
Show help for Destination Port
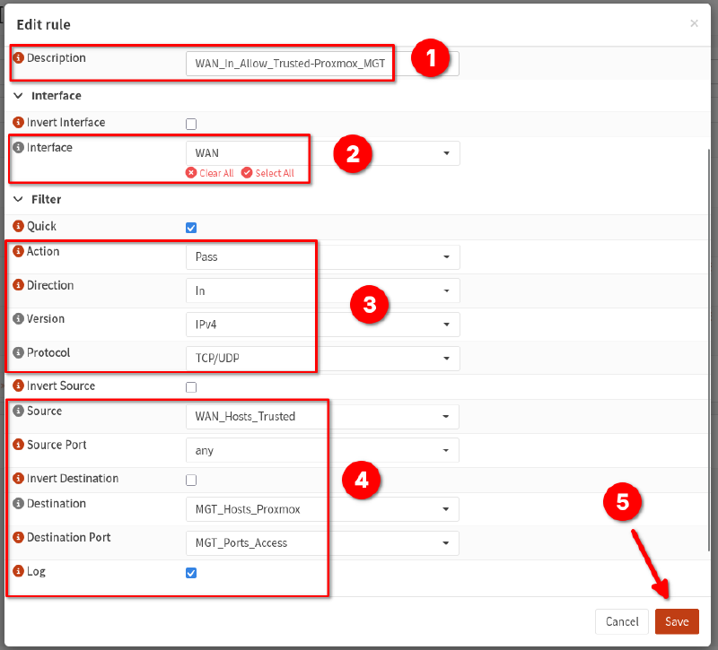[x=18, y=537]
